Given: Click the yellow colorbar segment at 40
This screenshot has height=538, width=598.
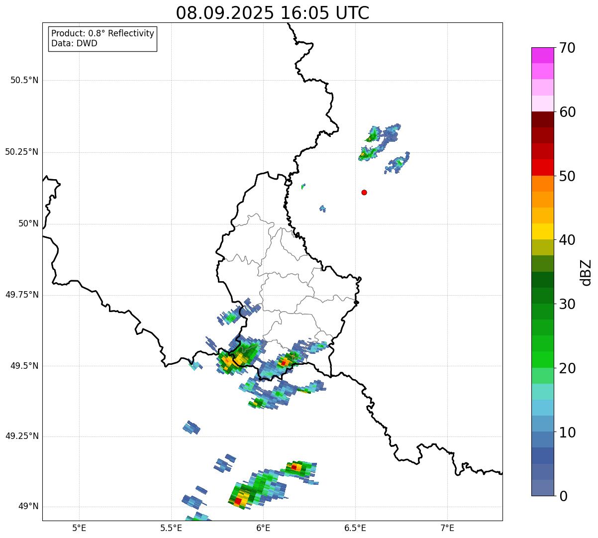Looking at the screenshot, I should (542, 231).
